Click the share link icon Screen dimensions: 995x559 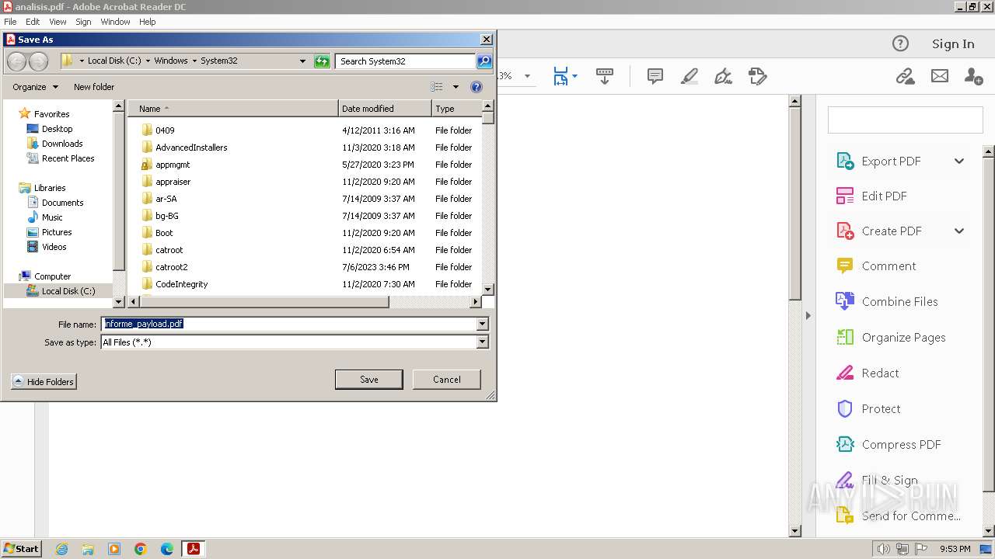tap(905, 76)
